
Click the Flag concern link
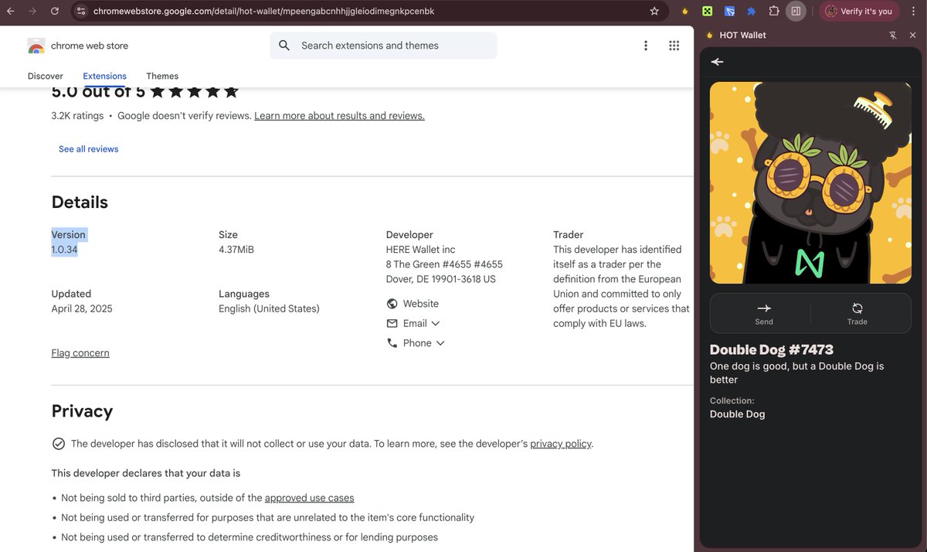(x=80, y=353)
